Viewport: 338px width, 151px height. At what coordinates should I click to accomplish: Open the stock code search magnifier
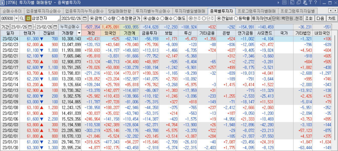click(22, 18)
